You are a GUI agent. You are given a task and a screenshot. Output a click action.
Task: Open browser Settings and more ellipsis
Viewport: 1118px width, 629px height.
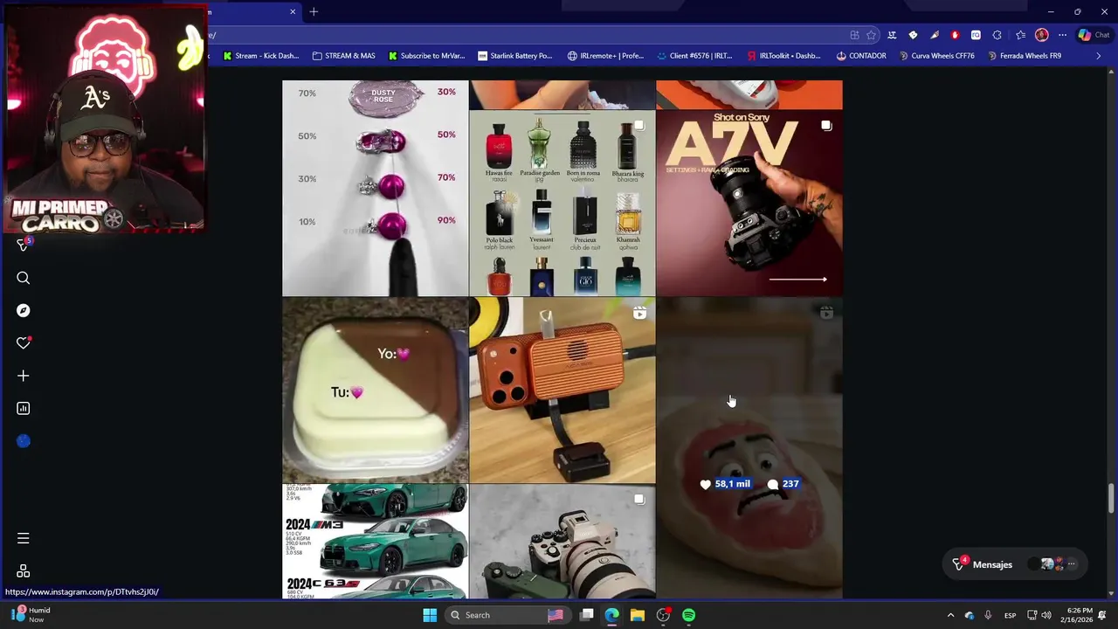(1062, 35)
